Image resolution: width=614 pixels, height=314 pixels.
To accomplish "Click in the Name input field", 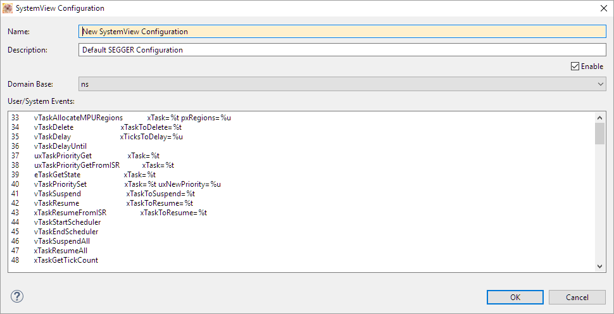I will (x=342, y=32).
